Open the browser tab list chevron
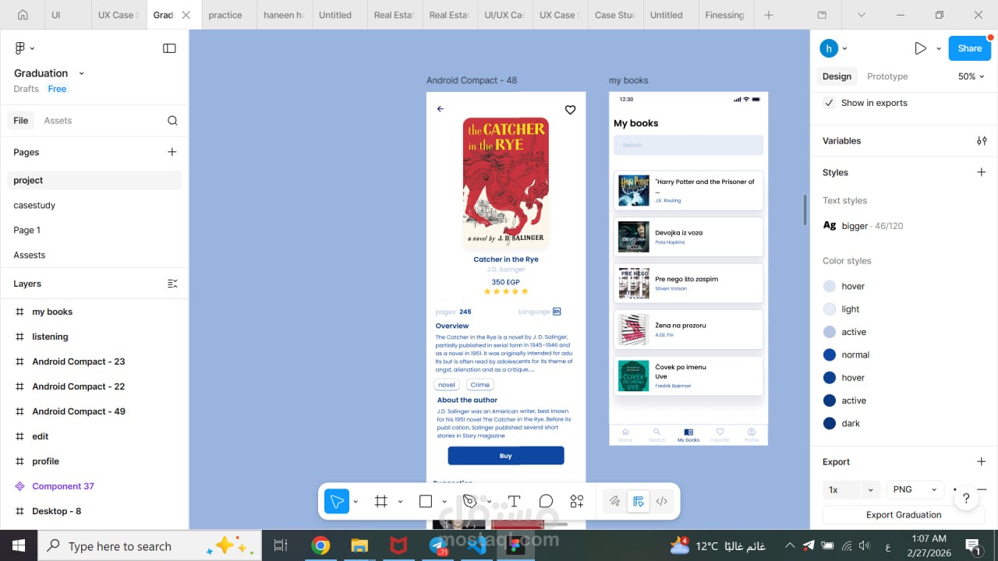Screen dimensions: 998x561 pos(861,15)
